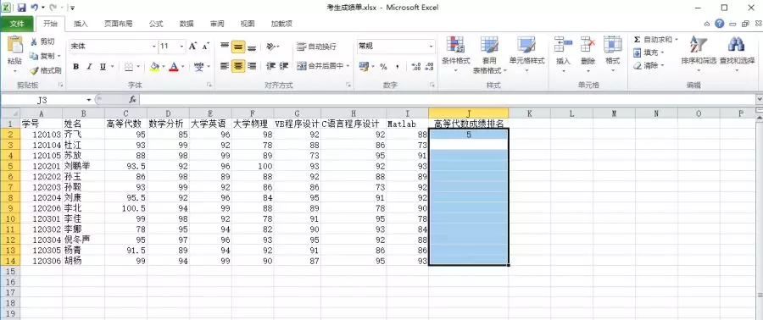Viewport: 763px width, 320px height.
Task: Open the font group dialog launcher
Action: point(209,85)
